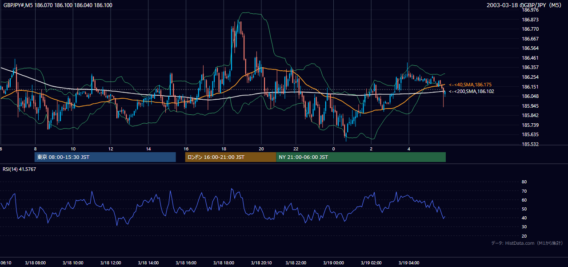Select the ロンドン 16:00-21:00 JST session bar
This screenshot has height=267, width=568.
click(x=231, y=157)
